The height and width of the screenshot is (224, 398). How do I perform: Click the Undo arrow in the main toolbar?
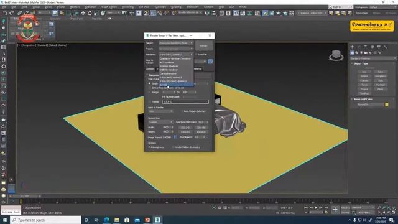click(x=5, y=13)
